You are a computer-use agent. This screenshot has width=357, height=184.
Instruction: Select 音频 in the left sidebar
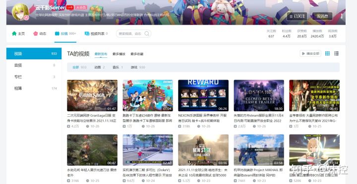pos(34,65)
